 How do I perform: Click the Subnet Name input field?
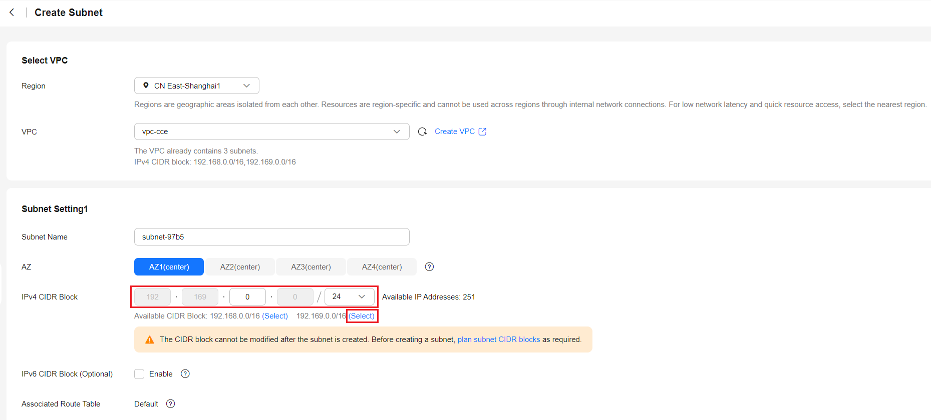[x=272, y=237]
